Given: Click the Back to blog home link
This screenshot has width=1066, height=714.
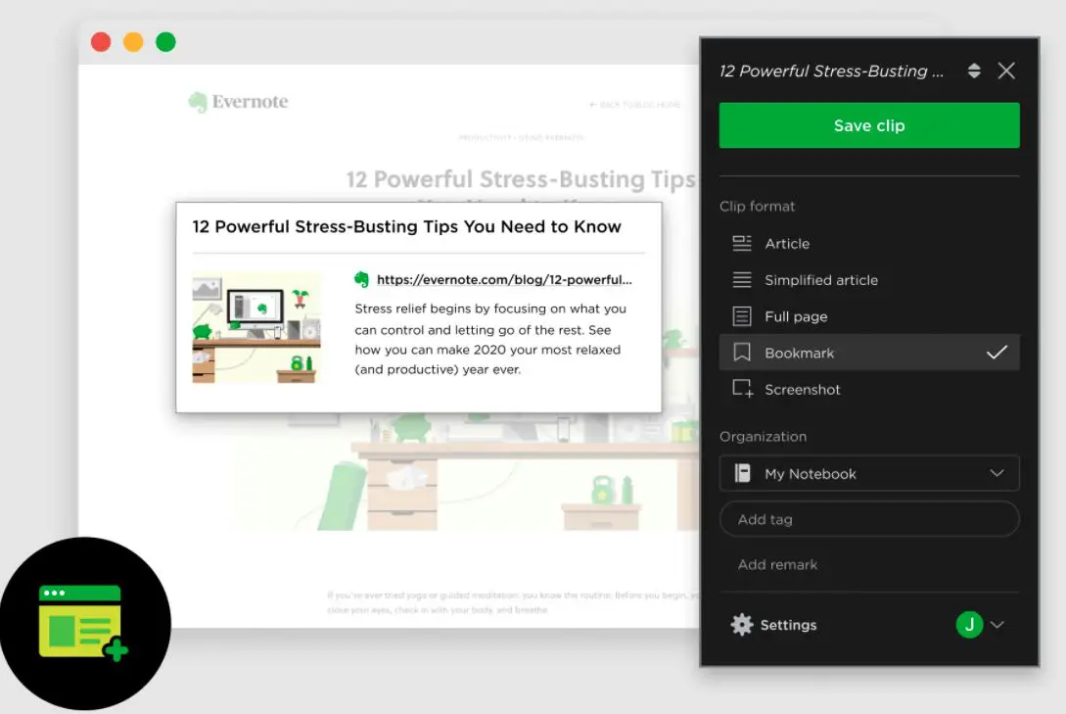Looking at the screenshot, I should 635,105.
